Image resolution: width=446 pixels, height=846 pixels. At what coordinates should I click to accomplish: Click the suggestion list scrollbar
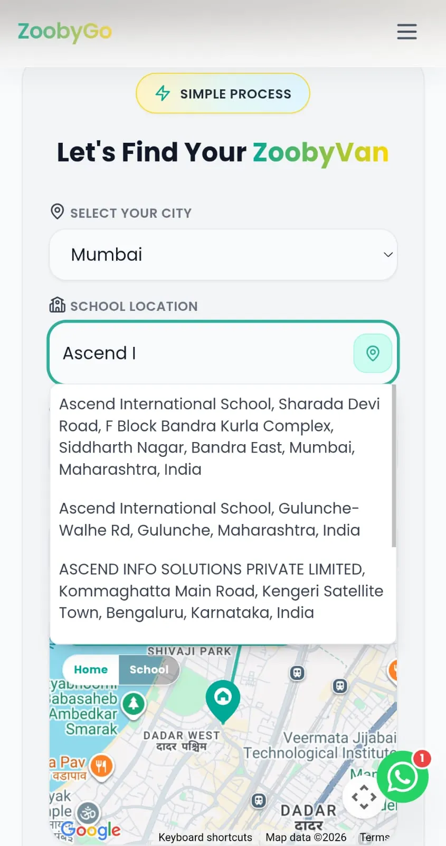394,466
